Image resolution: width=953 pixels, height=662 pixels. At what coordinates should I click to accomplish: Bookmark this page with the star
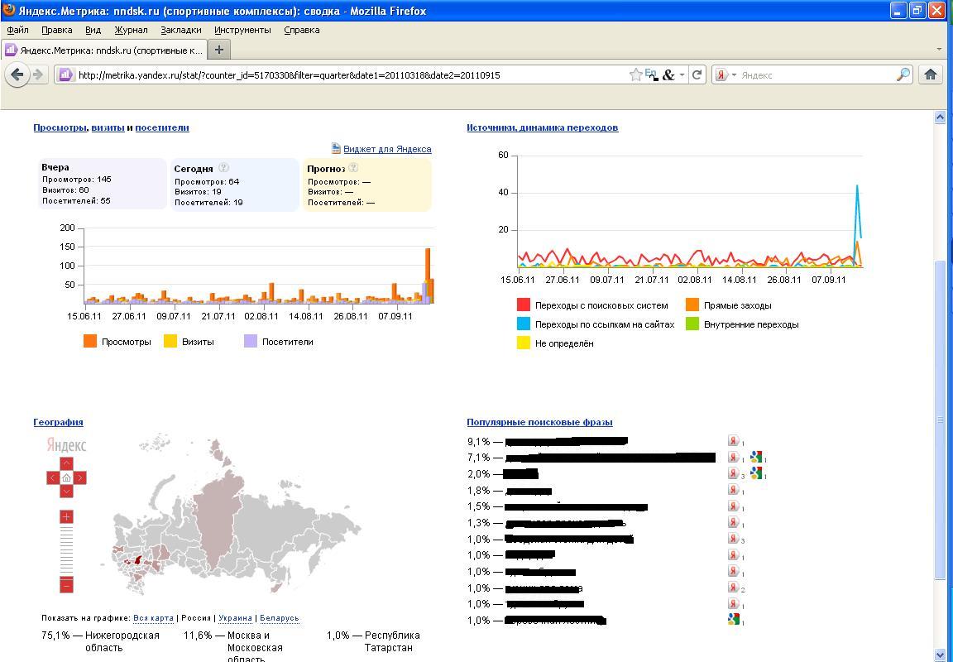[635, 74]
